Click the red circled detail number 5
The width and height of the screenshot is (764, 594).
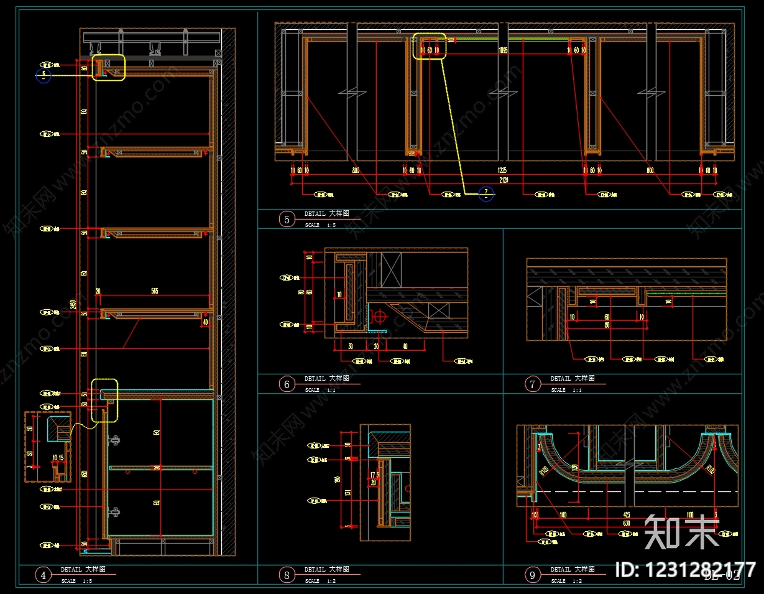click(287, 219)
